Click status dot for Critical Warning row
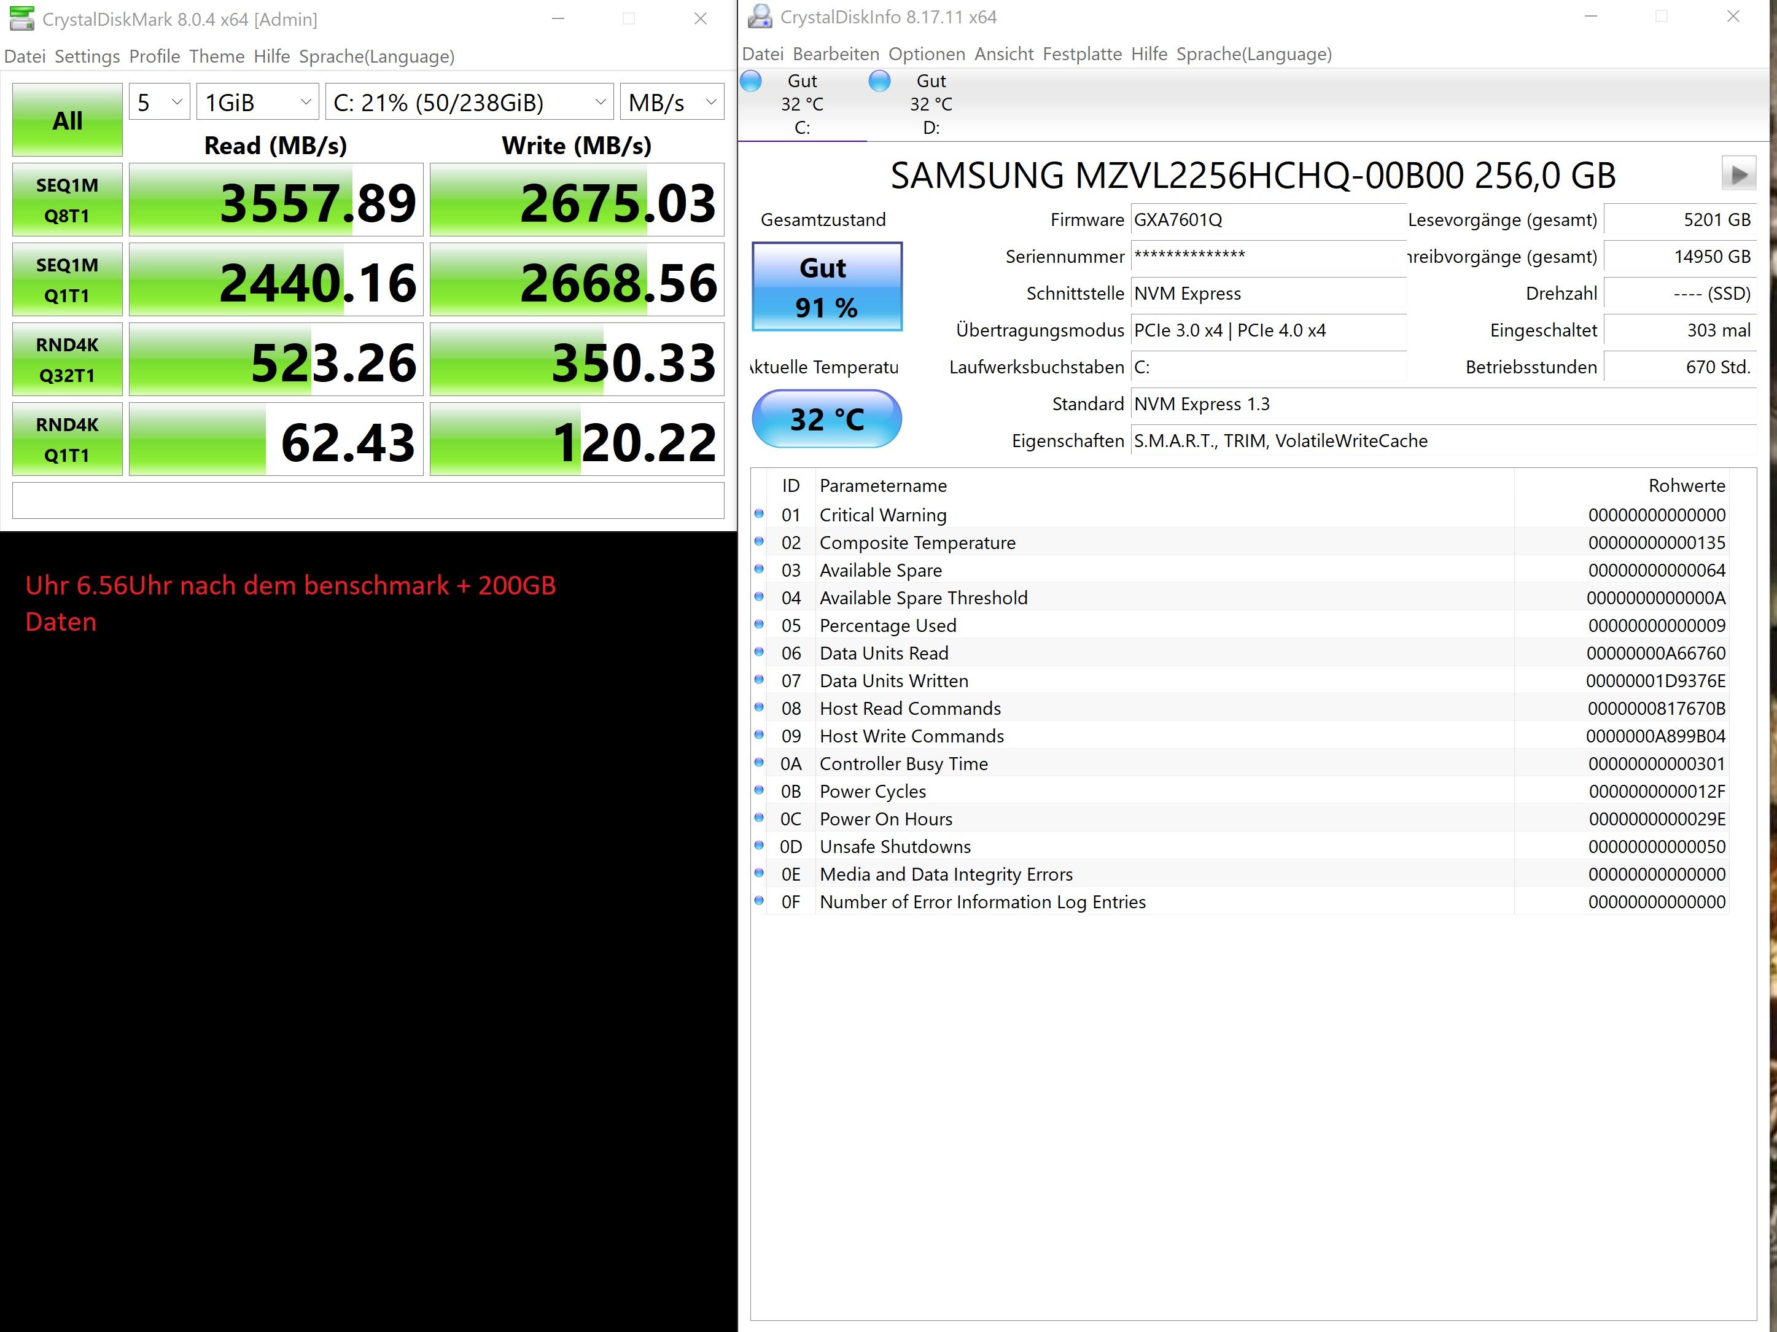This screenshot has height=1332, width=1777. tap(759, 514)
